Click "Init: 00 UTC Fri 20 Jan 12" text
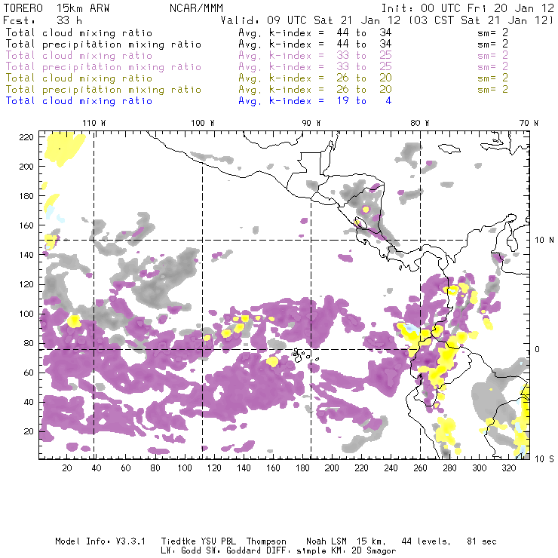 tap(468, 8)
